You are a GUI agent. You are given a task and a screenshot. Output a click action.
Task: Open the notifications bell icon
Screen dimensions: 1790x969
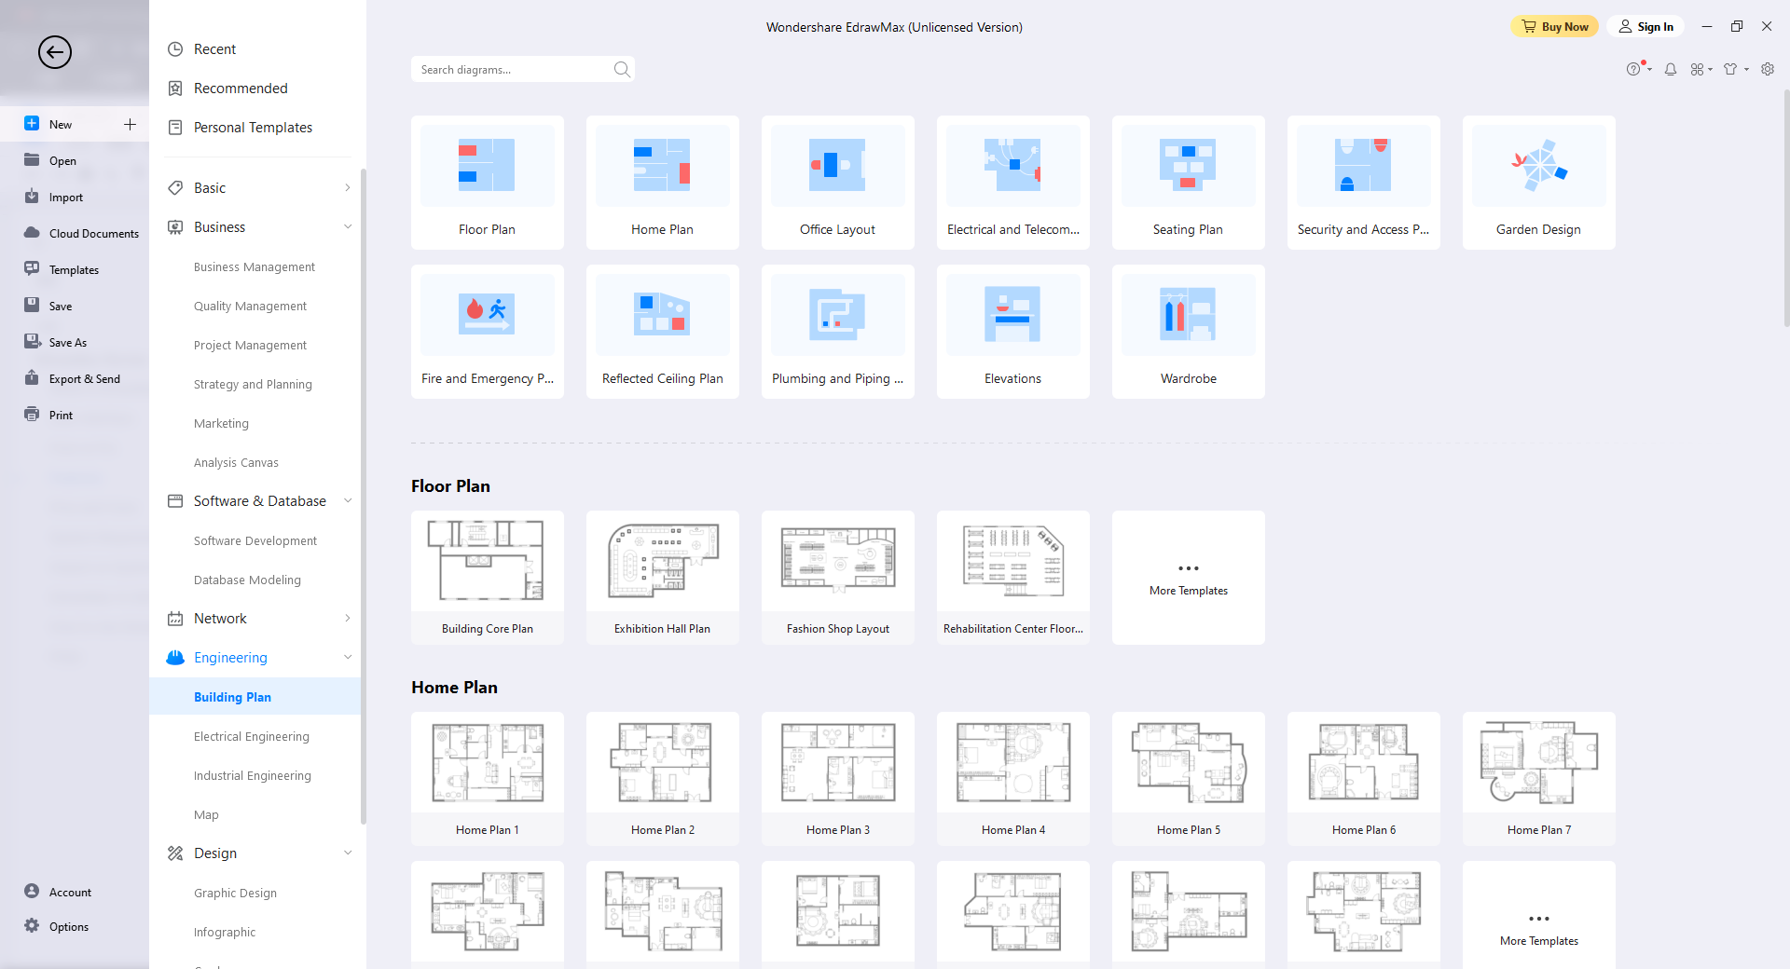tap(1671, 69)
